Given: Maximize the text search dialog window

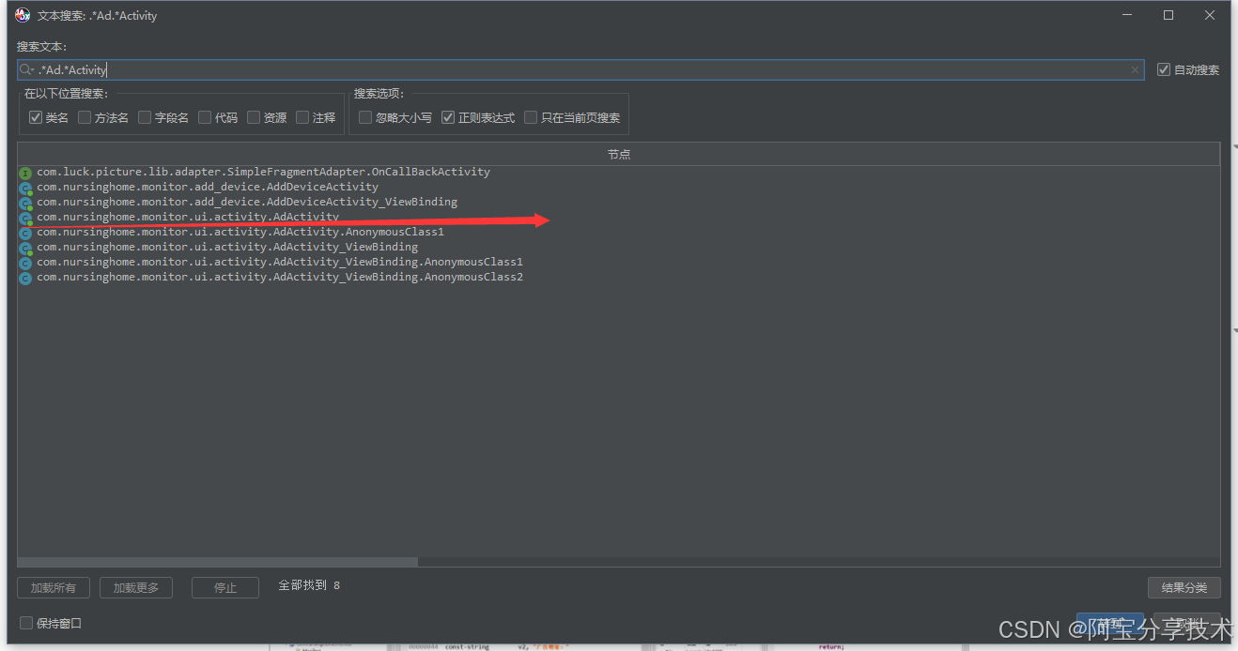Looking at the screenshot, I should click(1168, 15).
